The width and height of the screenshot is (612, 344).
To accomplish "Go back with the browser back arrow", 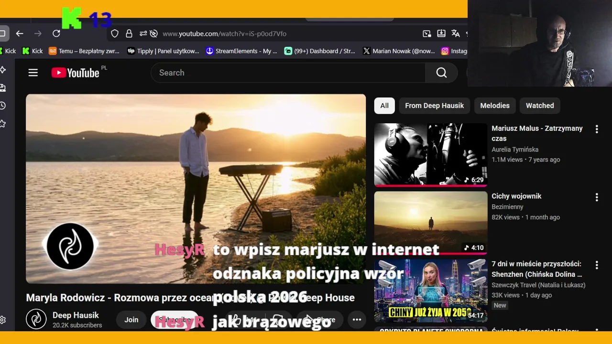I will (x=20, y=33).
